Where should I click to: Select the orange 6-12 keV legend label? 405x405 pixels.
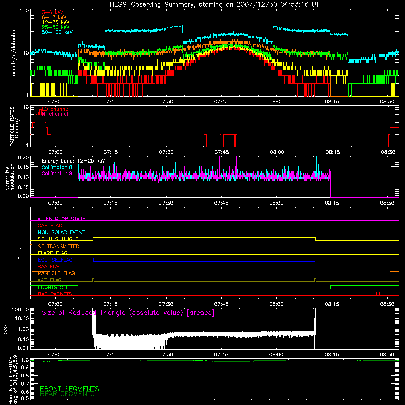click(54, 17)
